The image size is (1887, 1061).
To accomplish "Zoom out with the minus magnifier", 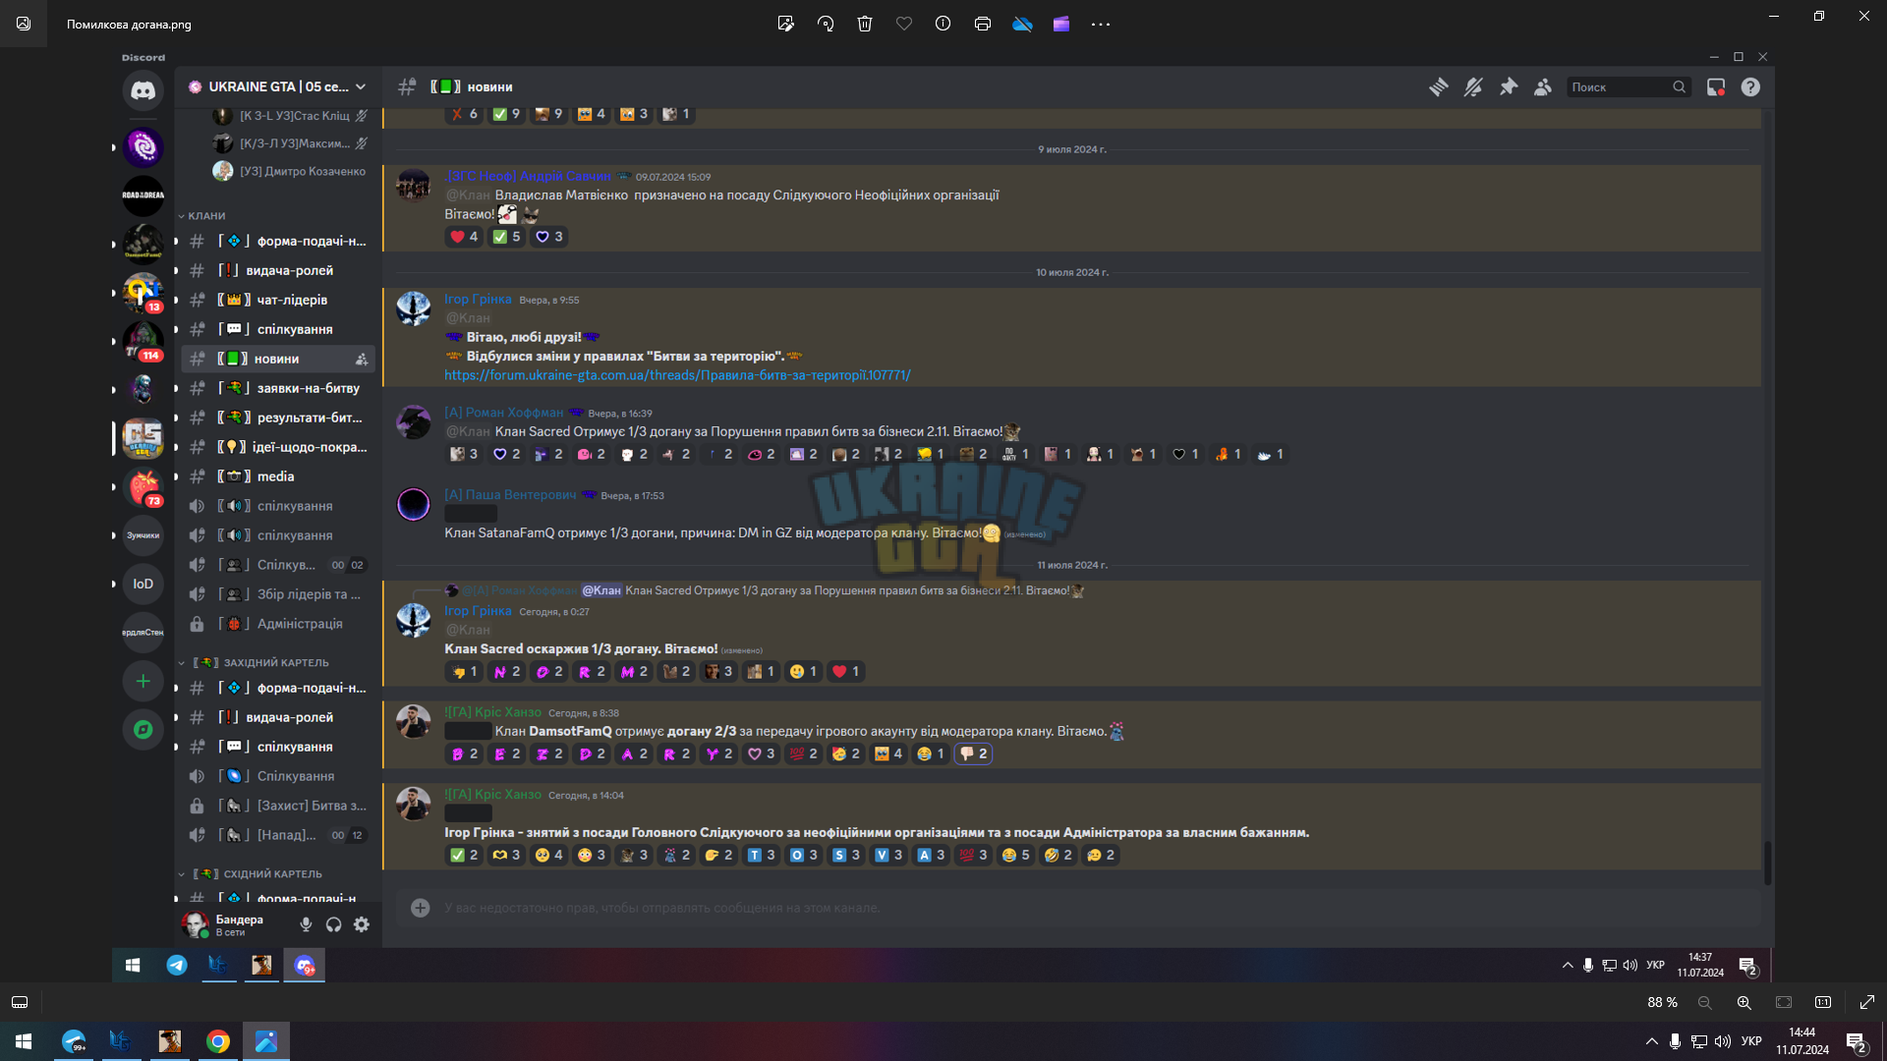I will coord(1705,1002).
